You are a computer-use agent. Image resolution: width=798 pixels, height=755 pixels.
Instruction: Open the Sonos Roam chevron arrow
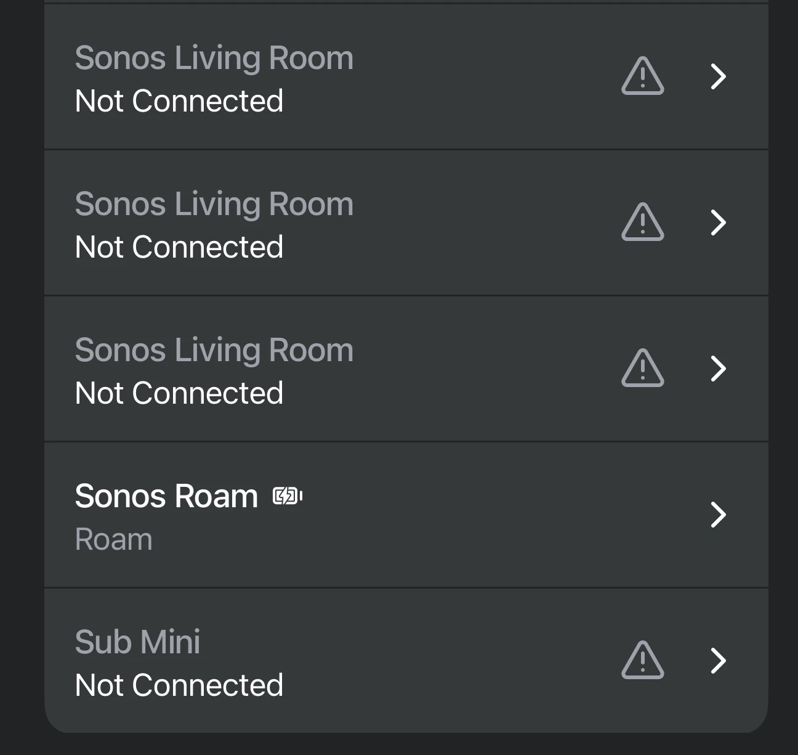pyautogui.click(x=719, y=515)
